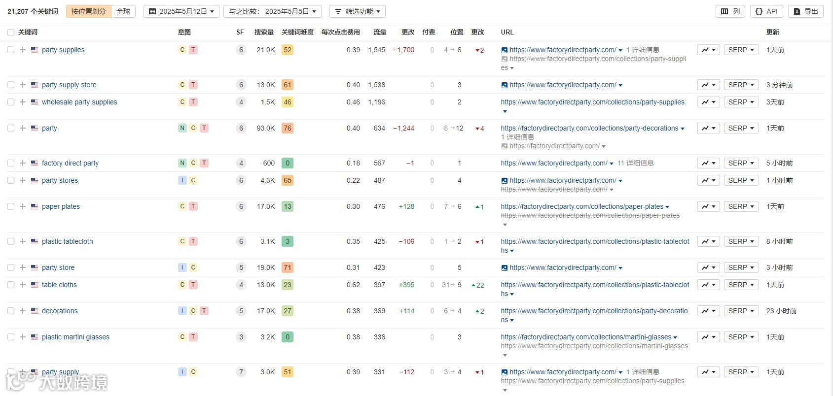Image resolution: width=833 pixels, height=396 pixels.
Task: Click green difficulty badge 13 for paper plates
Action: coord(288,206)
